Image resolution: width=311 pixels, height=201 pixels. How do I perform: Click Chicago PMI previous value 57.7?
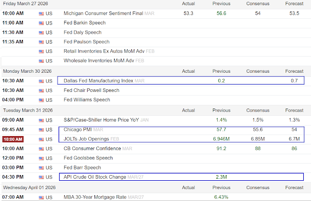221,129
